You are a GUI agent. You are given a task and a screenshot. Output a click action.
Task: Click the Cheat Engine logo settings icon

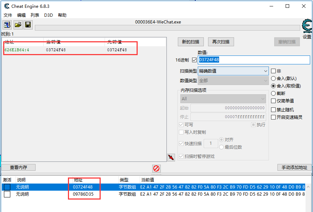point(307,26)
